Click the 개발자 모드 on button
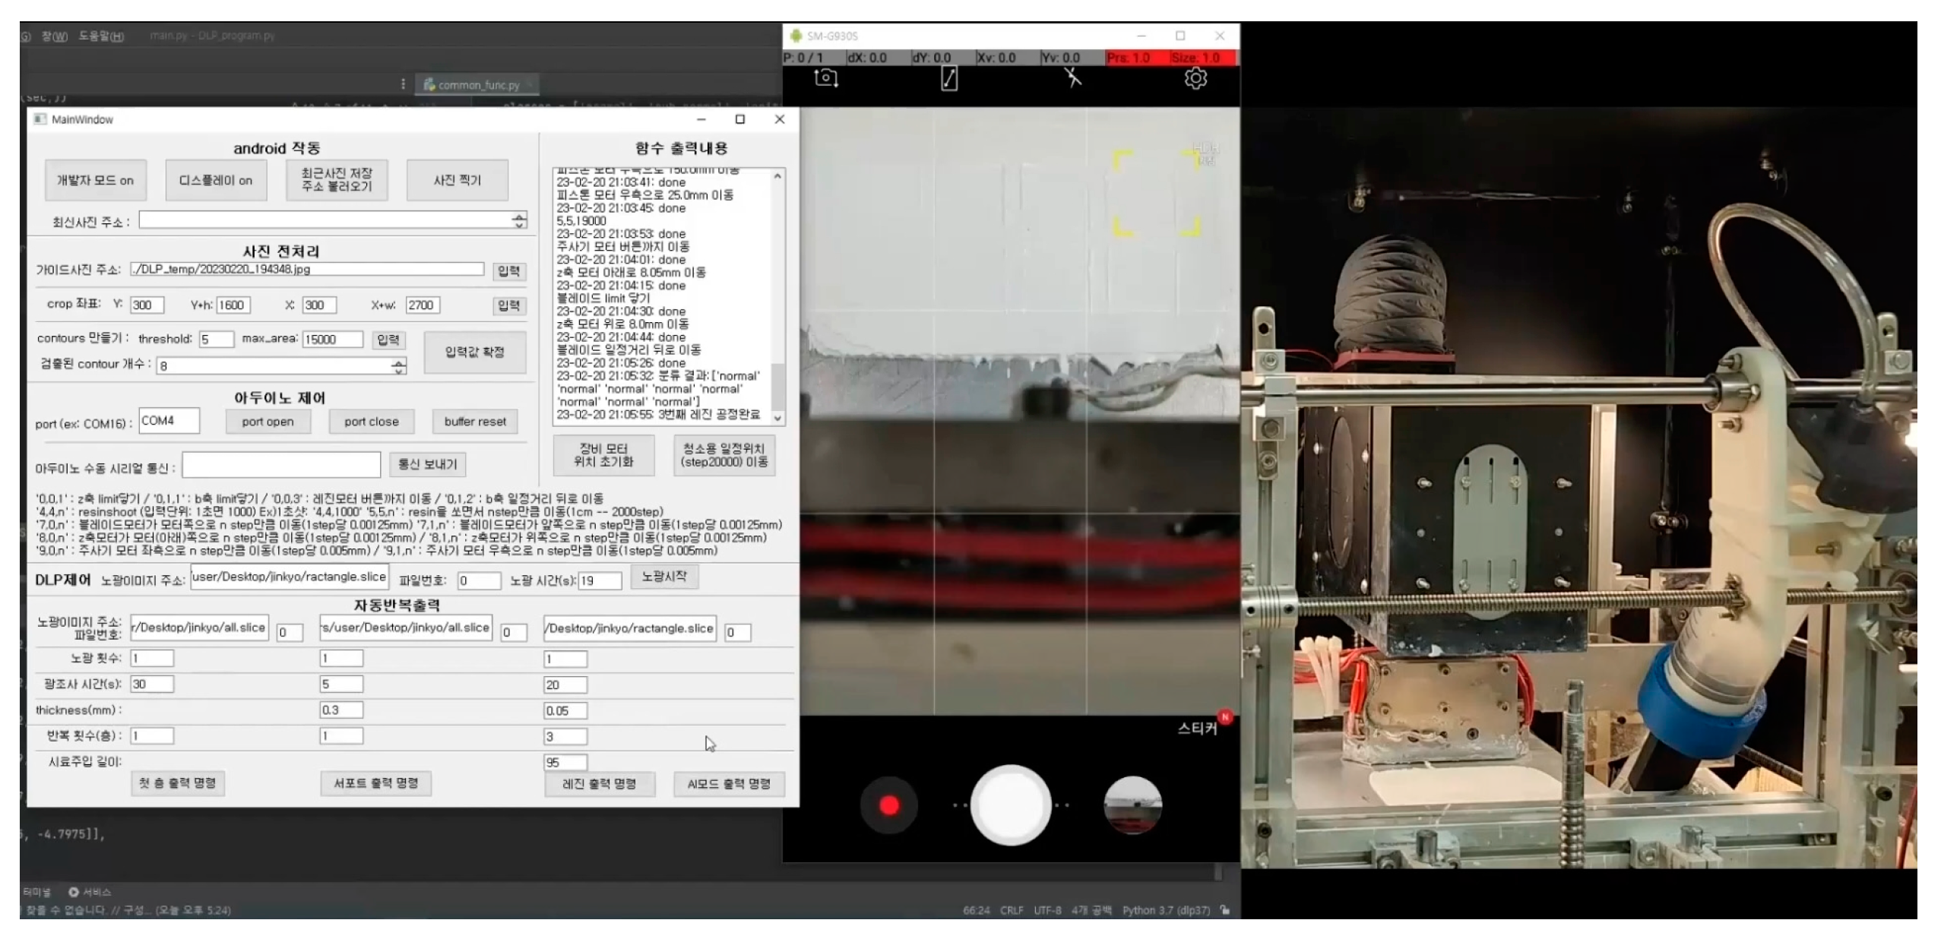The width and height of the screenshot is (1941, 939). 95,180
